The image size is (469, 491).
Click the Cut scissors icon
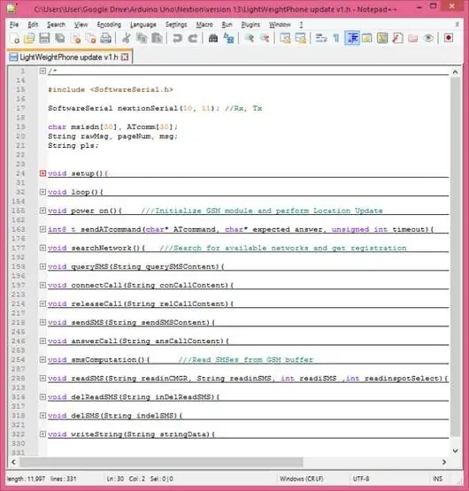[126, 38]
